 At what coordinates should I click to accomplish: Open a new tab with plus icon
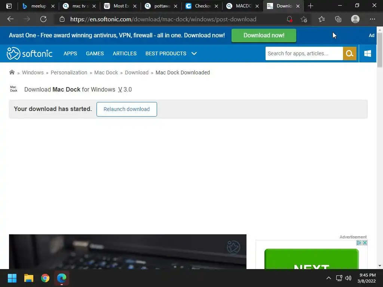(x=310, y=6)
